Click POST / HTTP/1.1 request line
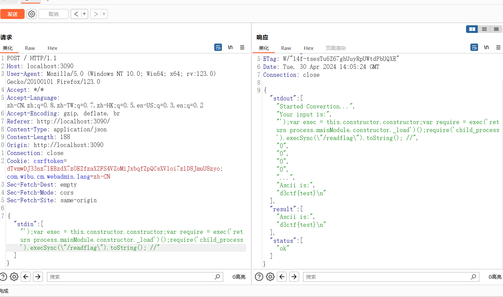The height and width of the screenshot is (297, 503). click(x=32, y=58)
